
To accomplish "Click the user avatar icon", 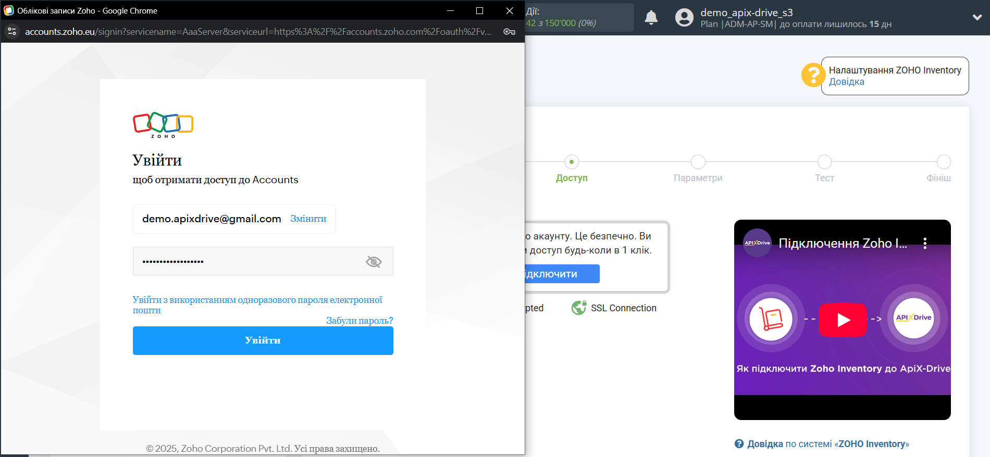I will pyautogui.click(x=684, y=18).
